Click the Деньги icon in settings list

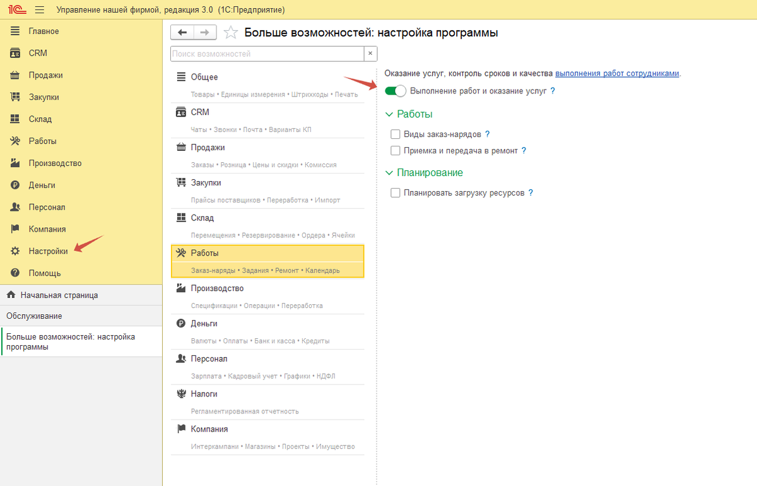coord(181,323)
